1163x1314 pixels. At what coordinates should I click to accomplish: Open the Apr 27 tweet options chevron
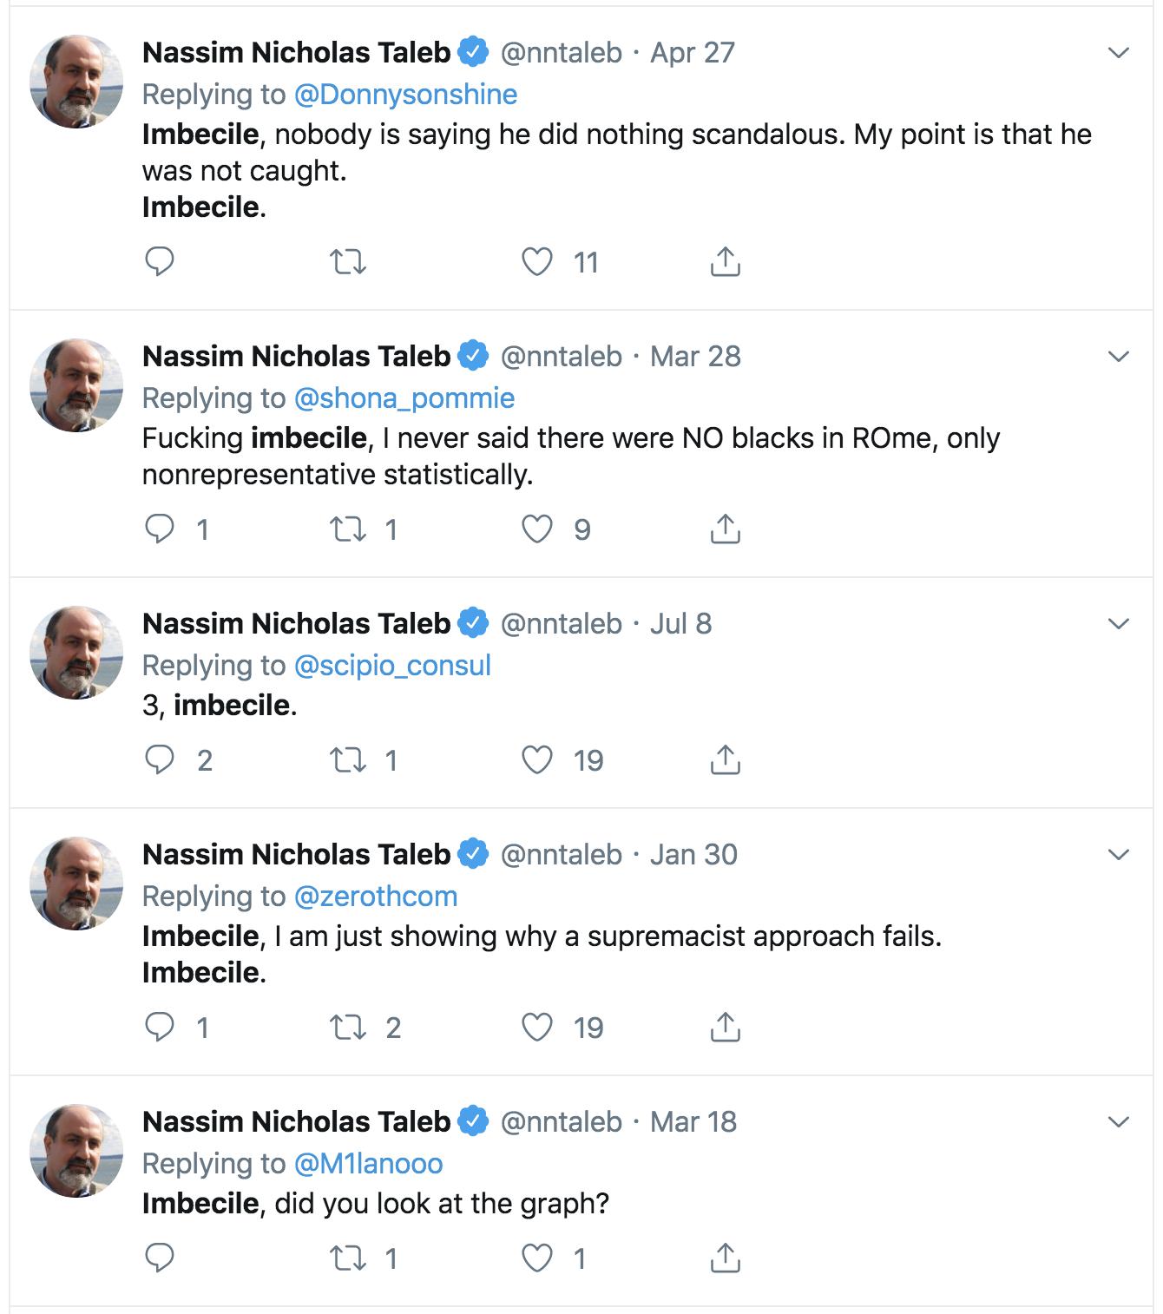coord(1119,53)
